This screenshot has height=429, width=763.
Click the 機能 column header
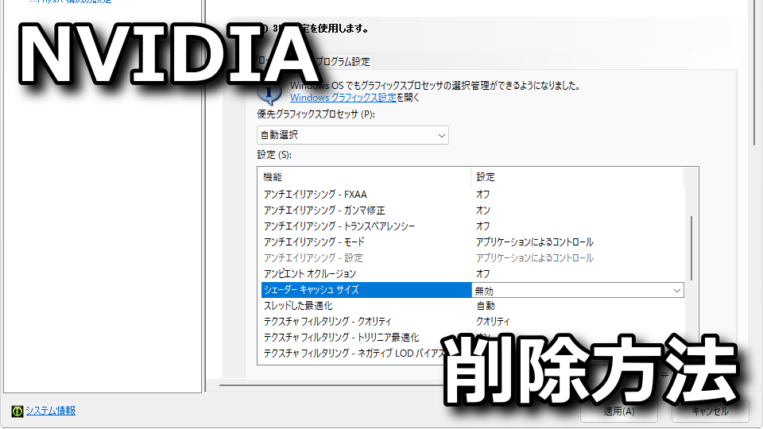tap(364, 177)
